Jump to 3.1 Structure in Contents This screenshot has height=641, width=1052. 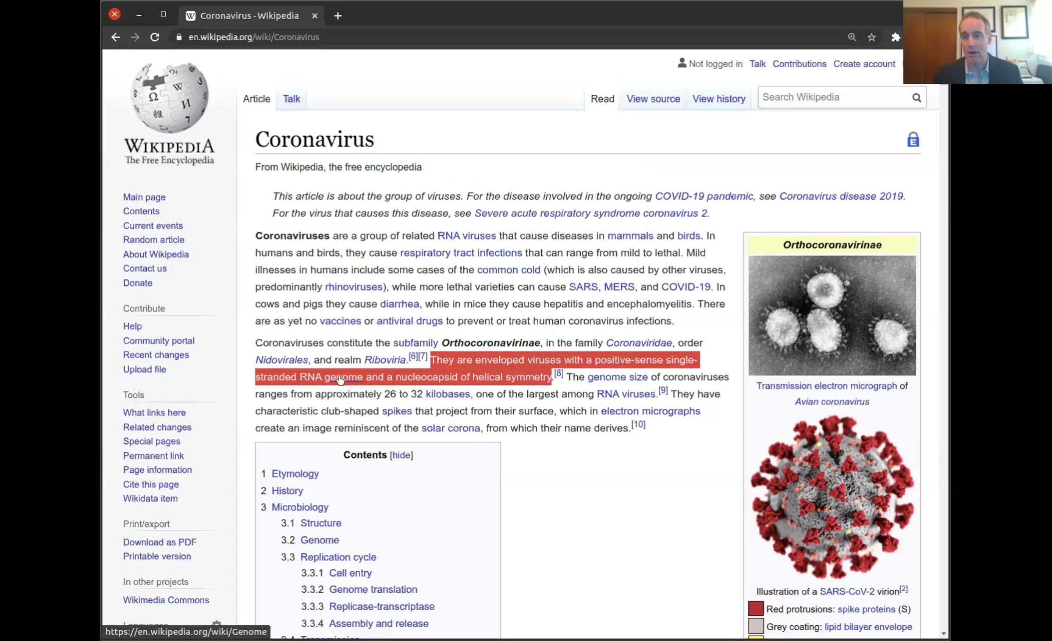[320, 523]
